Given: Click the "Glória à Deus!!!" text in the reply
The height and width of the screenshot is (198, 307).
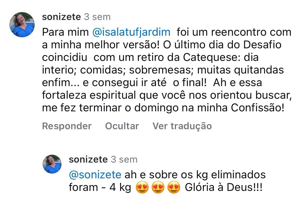Looking at the screenshot, I should [x=224, y=187].
